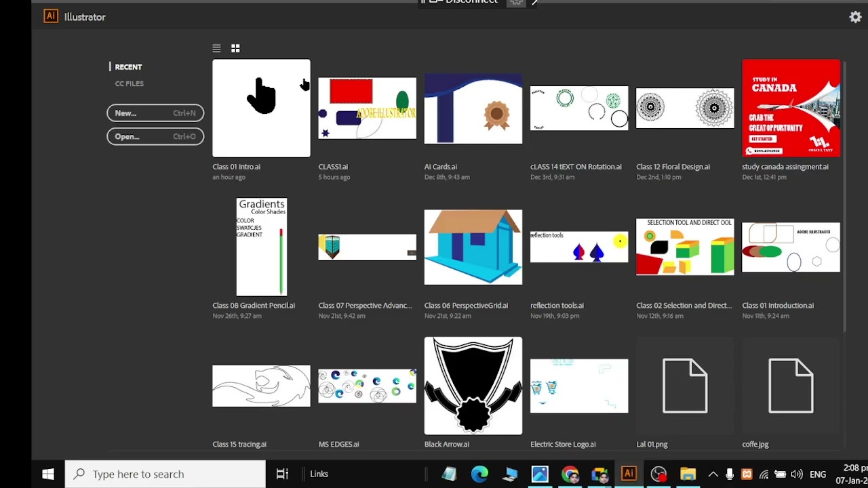Open Electric Store Logo.ai thumbnail
868x488 pixels.
[579, 386]
